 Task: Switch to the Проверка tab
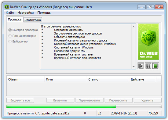point(15,20)
